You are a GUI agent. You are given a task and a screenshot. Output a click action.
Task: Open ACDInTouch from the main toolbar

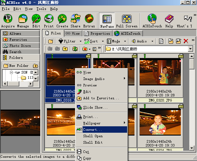pos(152,21)
